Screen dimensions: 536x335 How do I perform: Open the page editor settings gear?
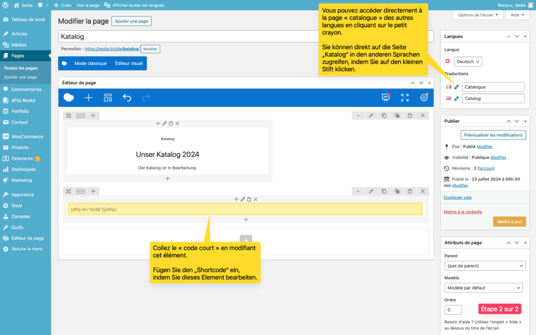click(424, 97)
